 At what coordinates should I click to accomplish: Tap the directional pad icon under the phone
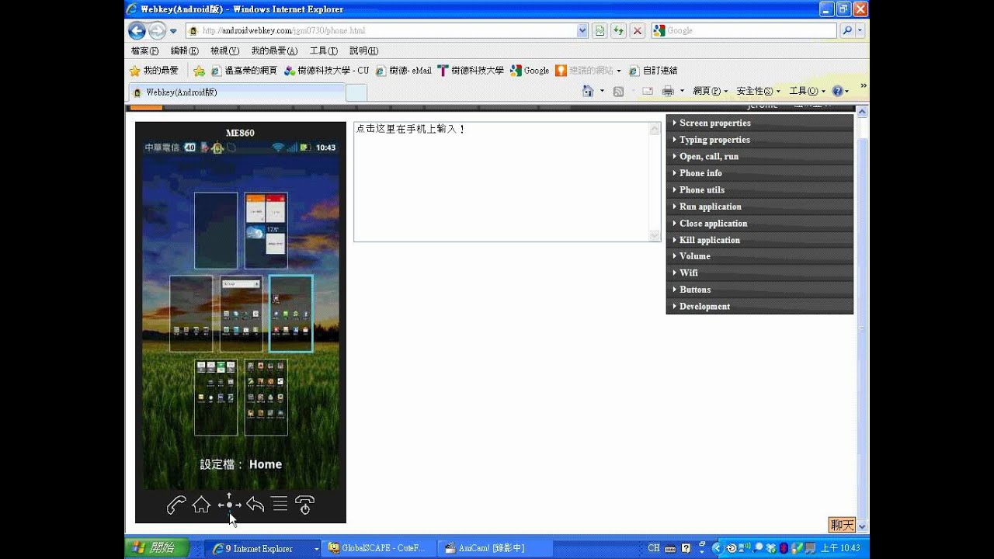pyautogui.click(x=229, y=505)
